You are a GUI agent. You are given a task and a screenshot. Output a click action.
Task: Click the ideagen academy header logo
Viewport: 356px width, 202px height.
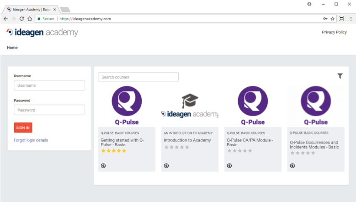(42, 32)
